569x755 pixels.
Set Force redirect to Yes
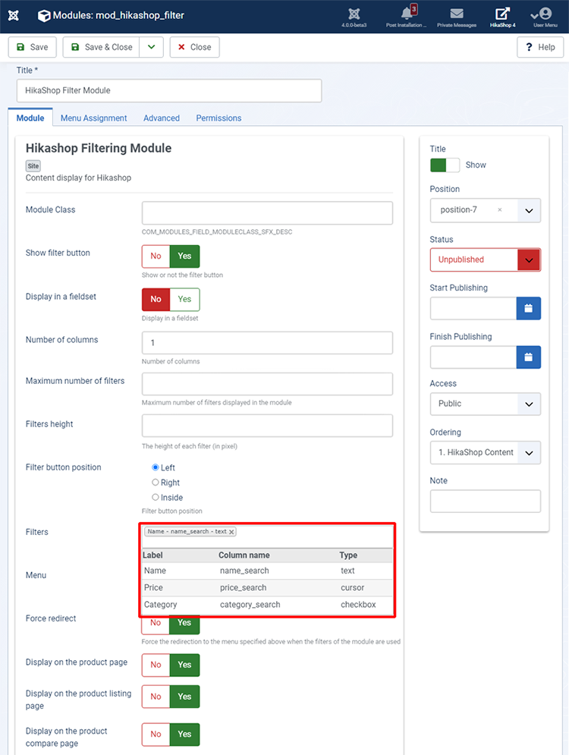(185, 624)
